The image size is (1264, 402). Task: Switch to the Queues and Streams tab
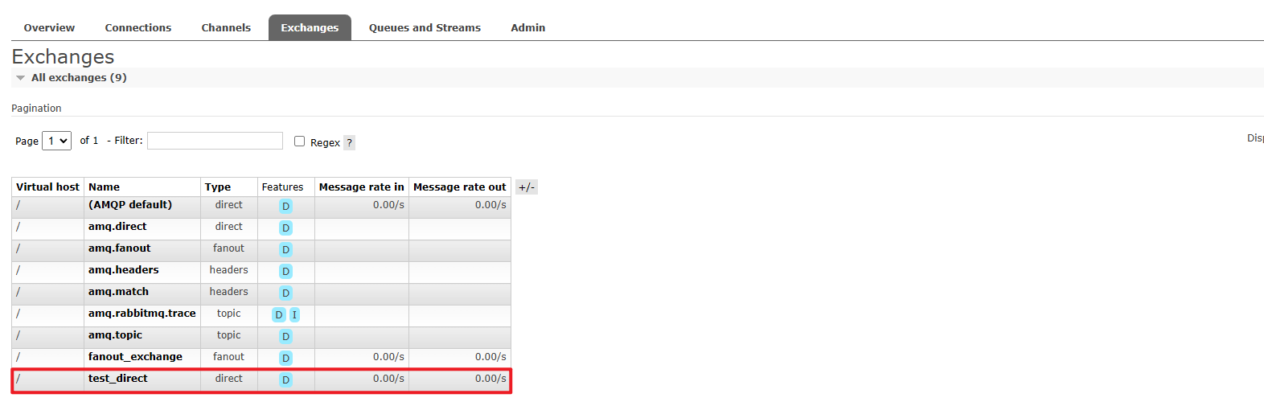(425, 27)
